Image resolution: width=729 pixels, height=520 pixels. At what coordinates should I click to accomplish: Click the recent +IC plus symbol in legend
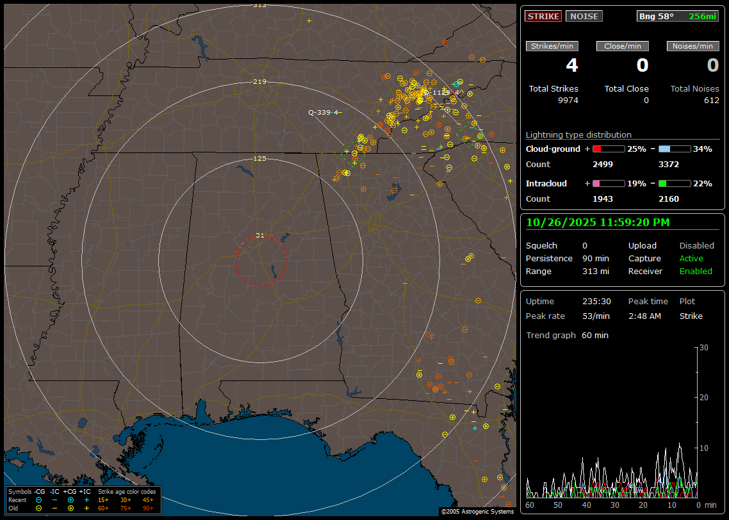(x=86, y=500)
